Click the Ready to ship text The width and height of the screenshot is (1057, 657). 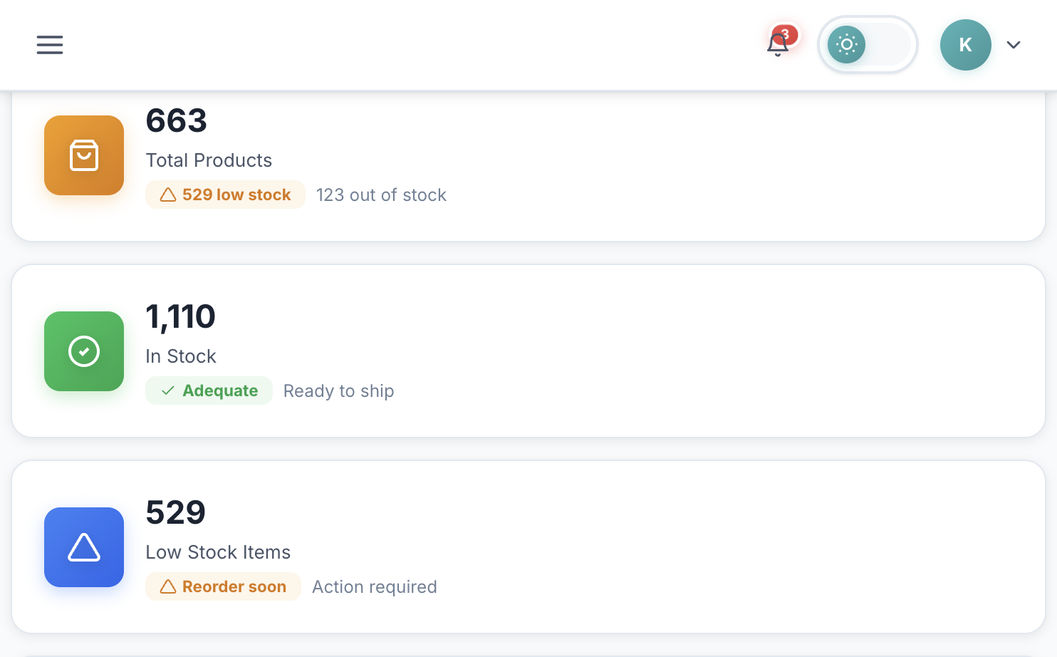[338, 390]
